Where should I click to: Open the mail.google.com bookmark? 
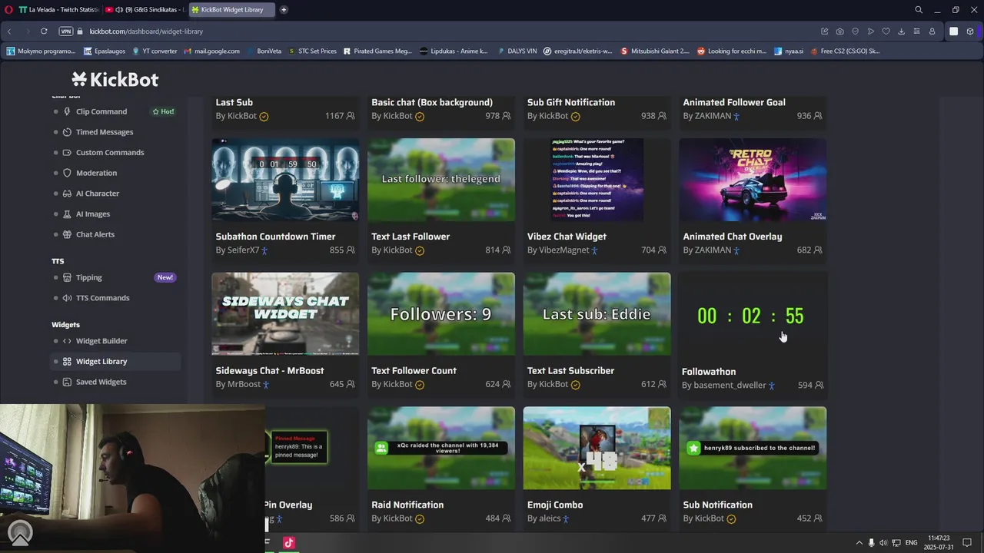(211, 51)
